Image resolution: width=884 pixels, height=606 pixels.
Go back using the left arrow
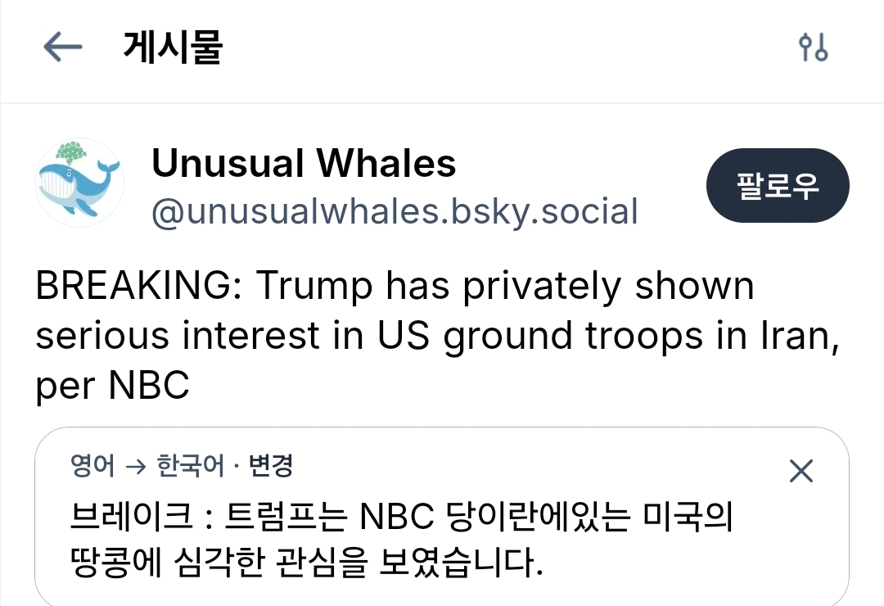click(62, 47)
